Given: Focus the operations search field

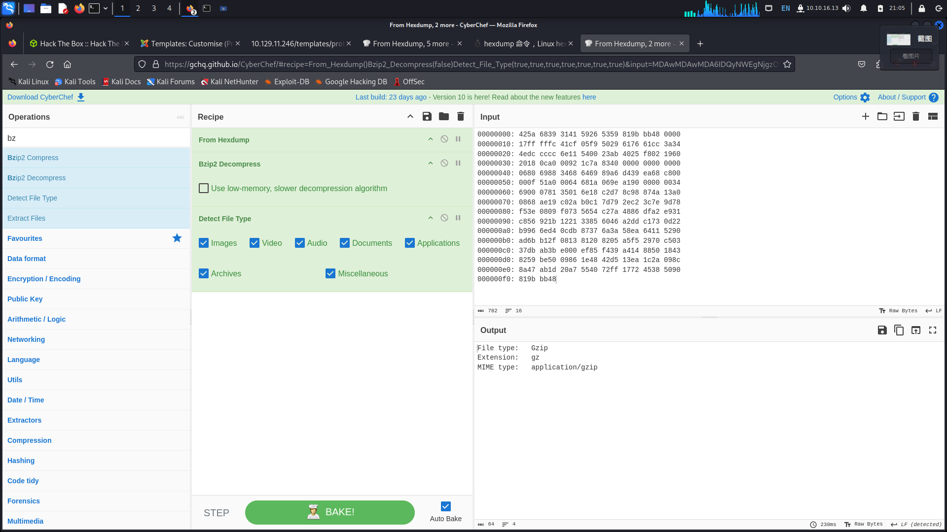Looking at the screenshot, I should pyautogui.click(x=96, y=138).
